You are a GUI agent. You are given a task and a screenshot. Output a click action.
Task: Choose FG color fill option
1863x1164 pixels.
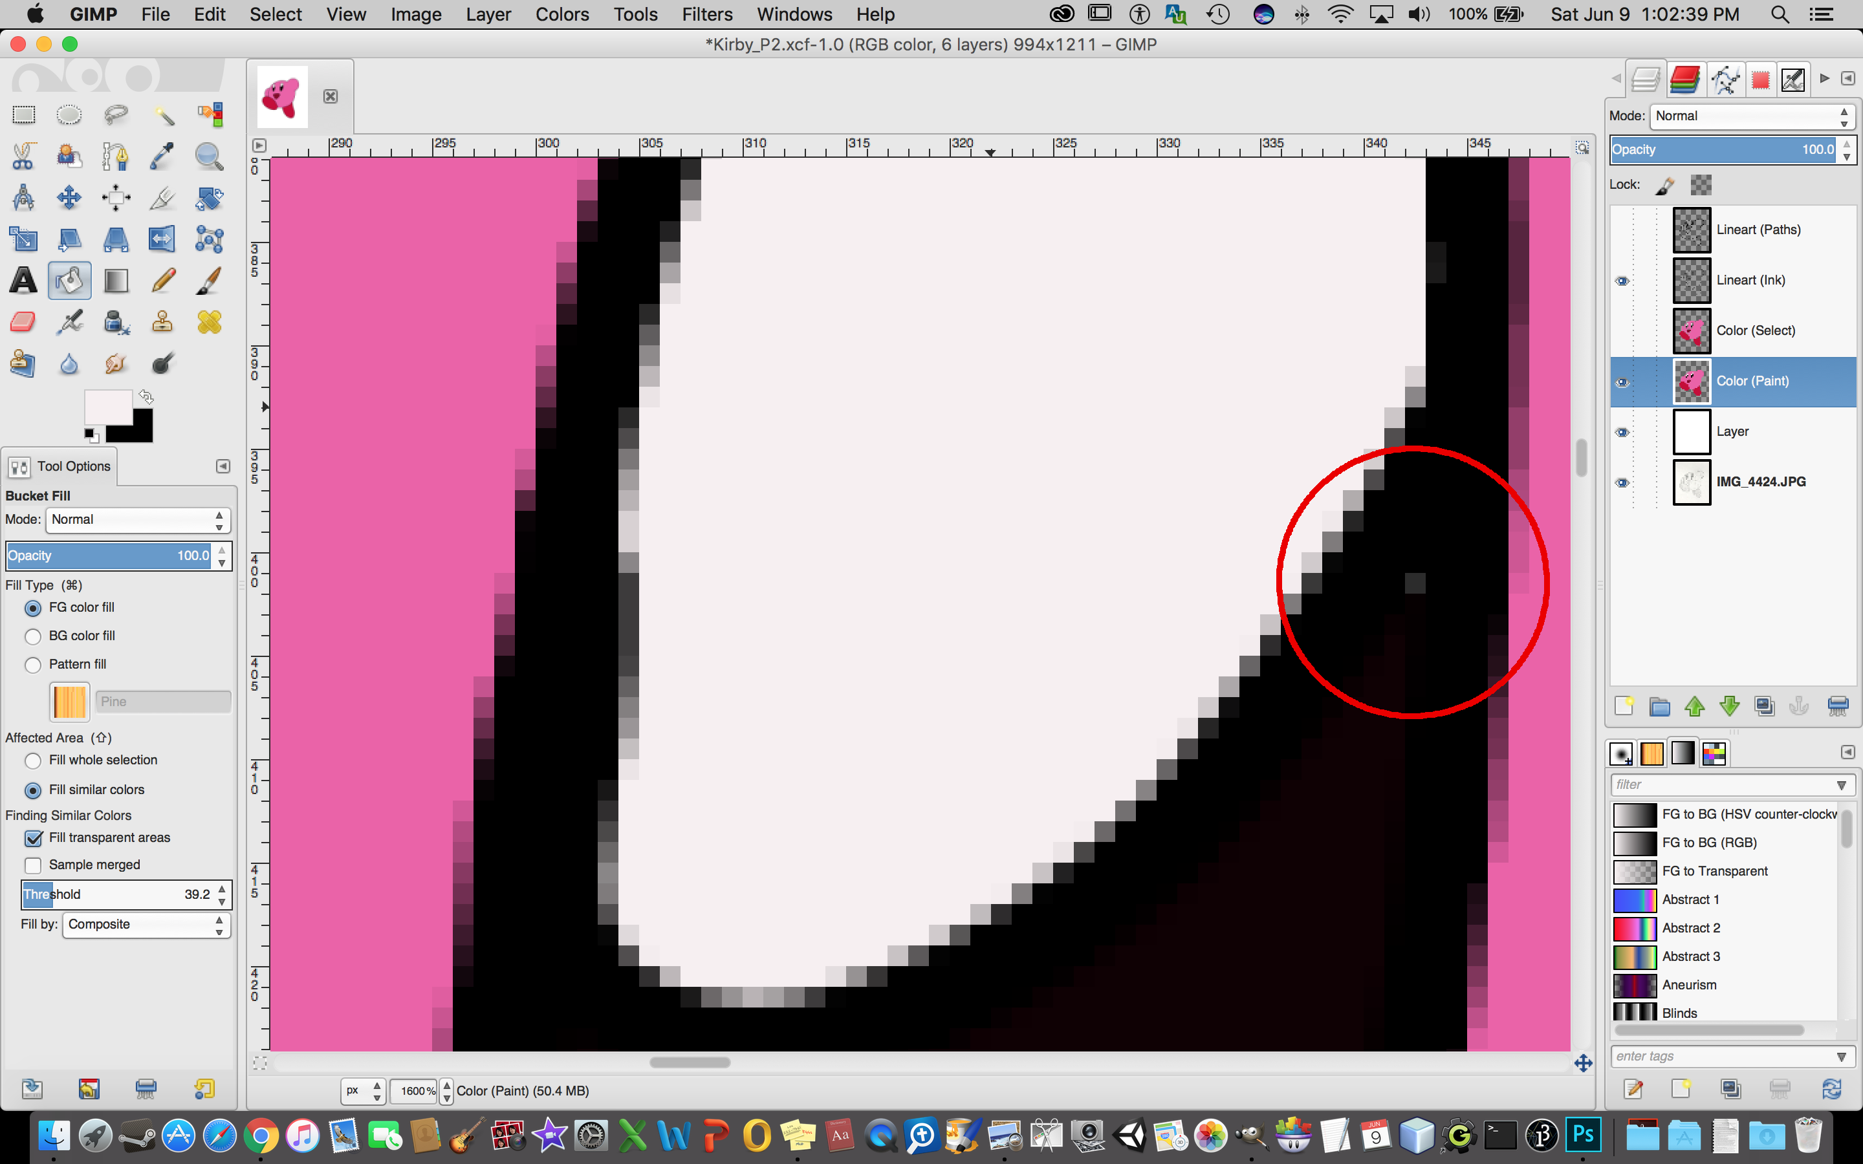click(x=33, y=608)
